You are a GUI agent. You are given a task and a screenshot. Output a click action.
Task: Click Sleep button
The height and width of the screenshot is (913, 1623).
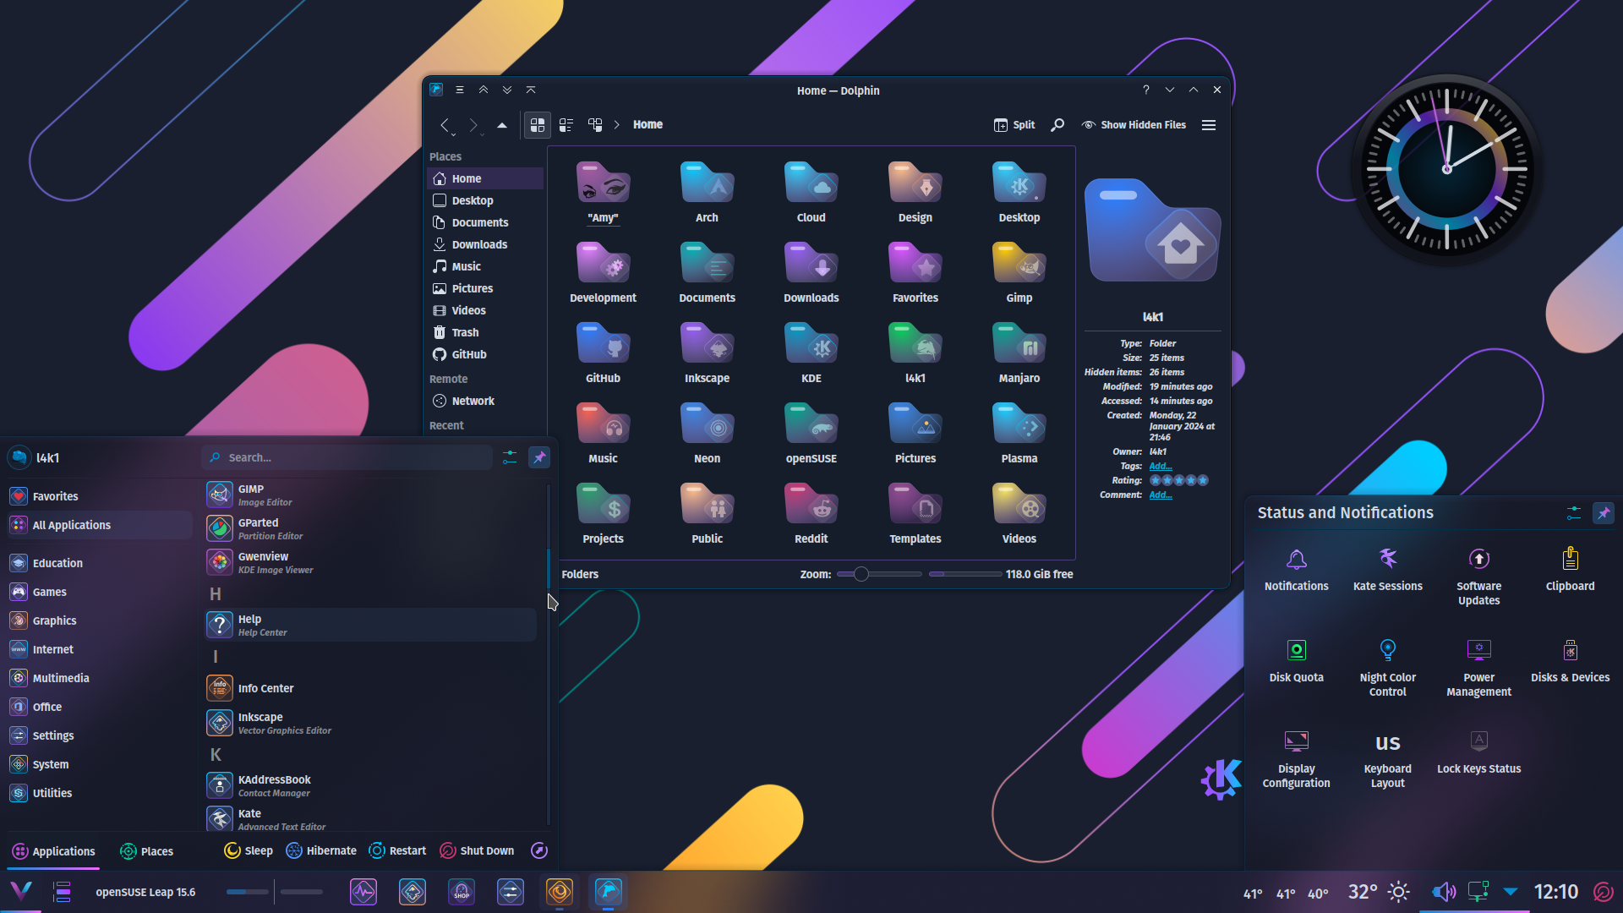point(249,850)
